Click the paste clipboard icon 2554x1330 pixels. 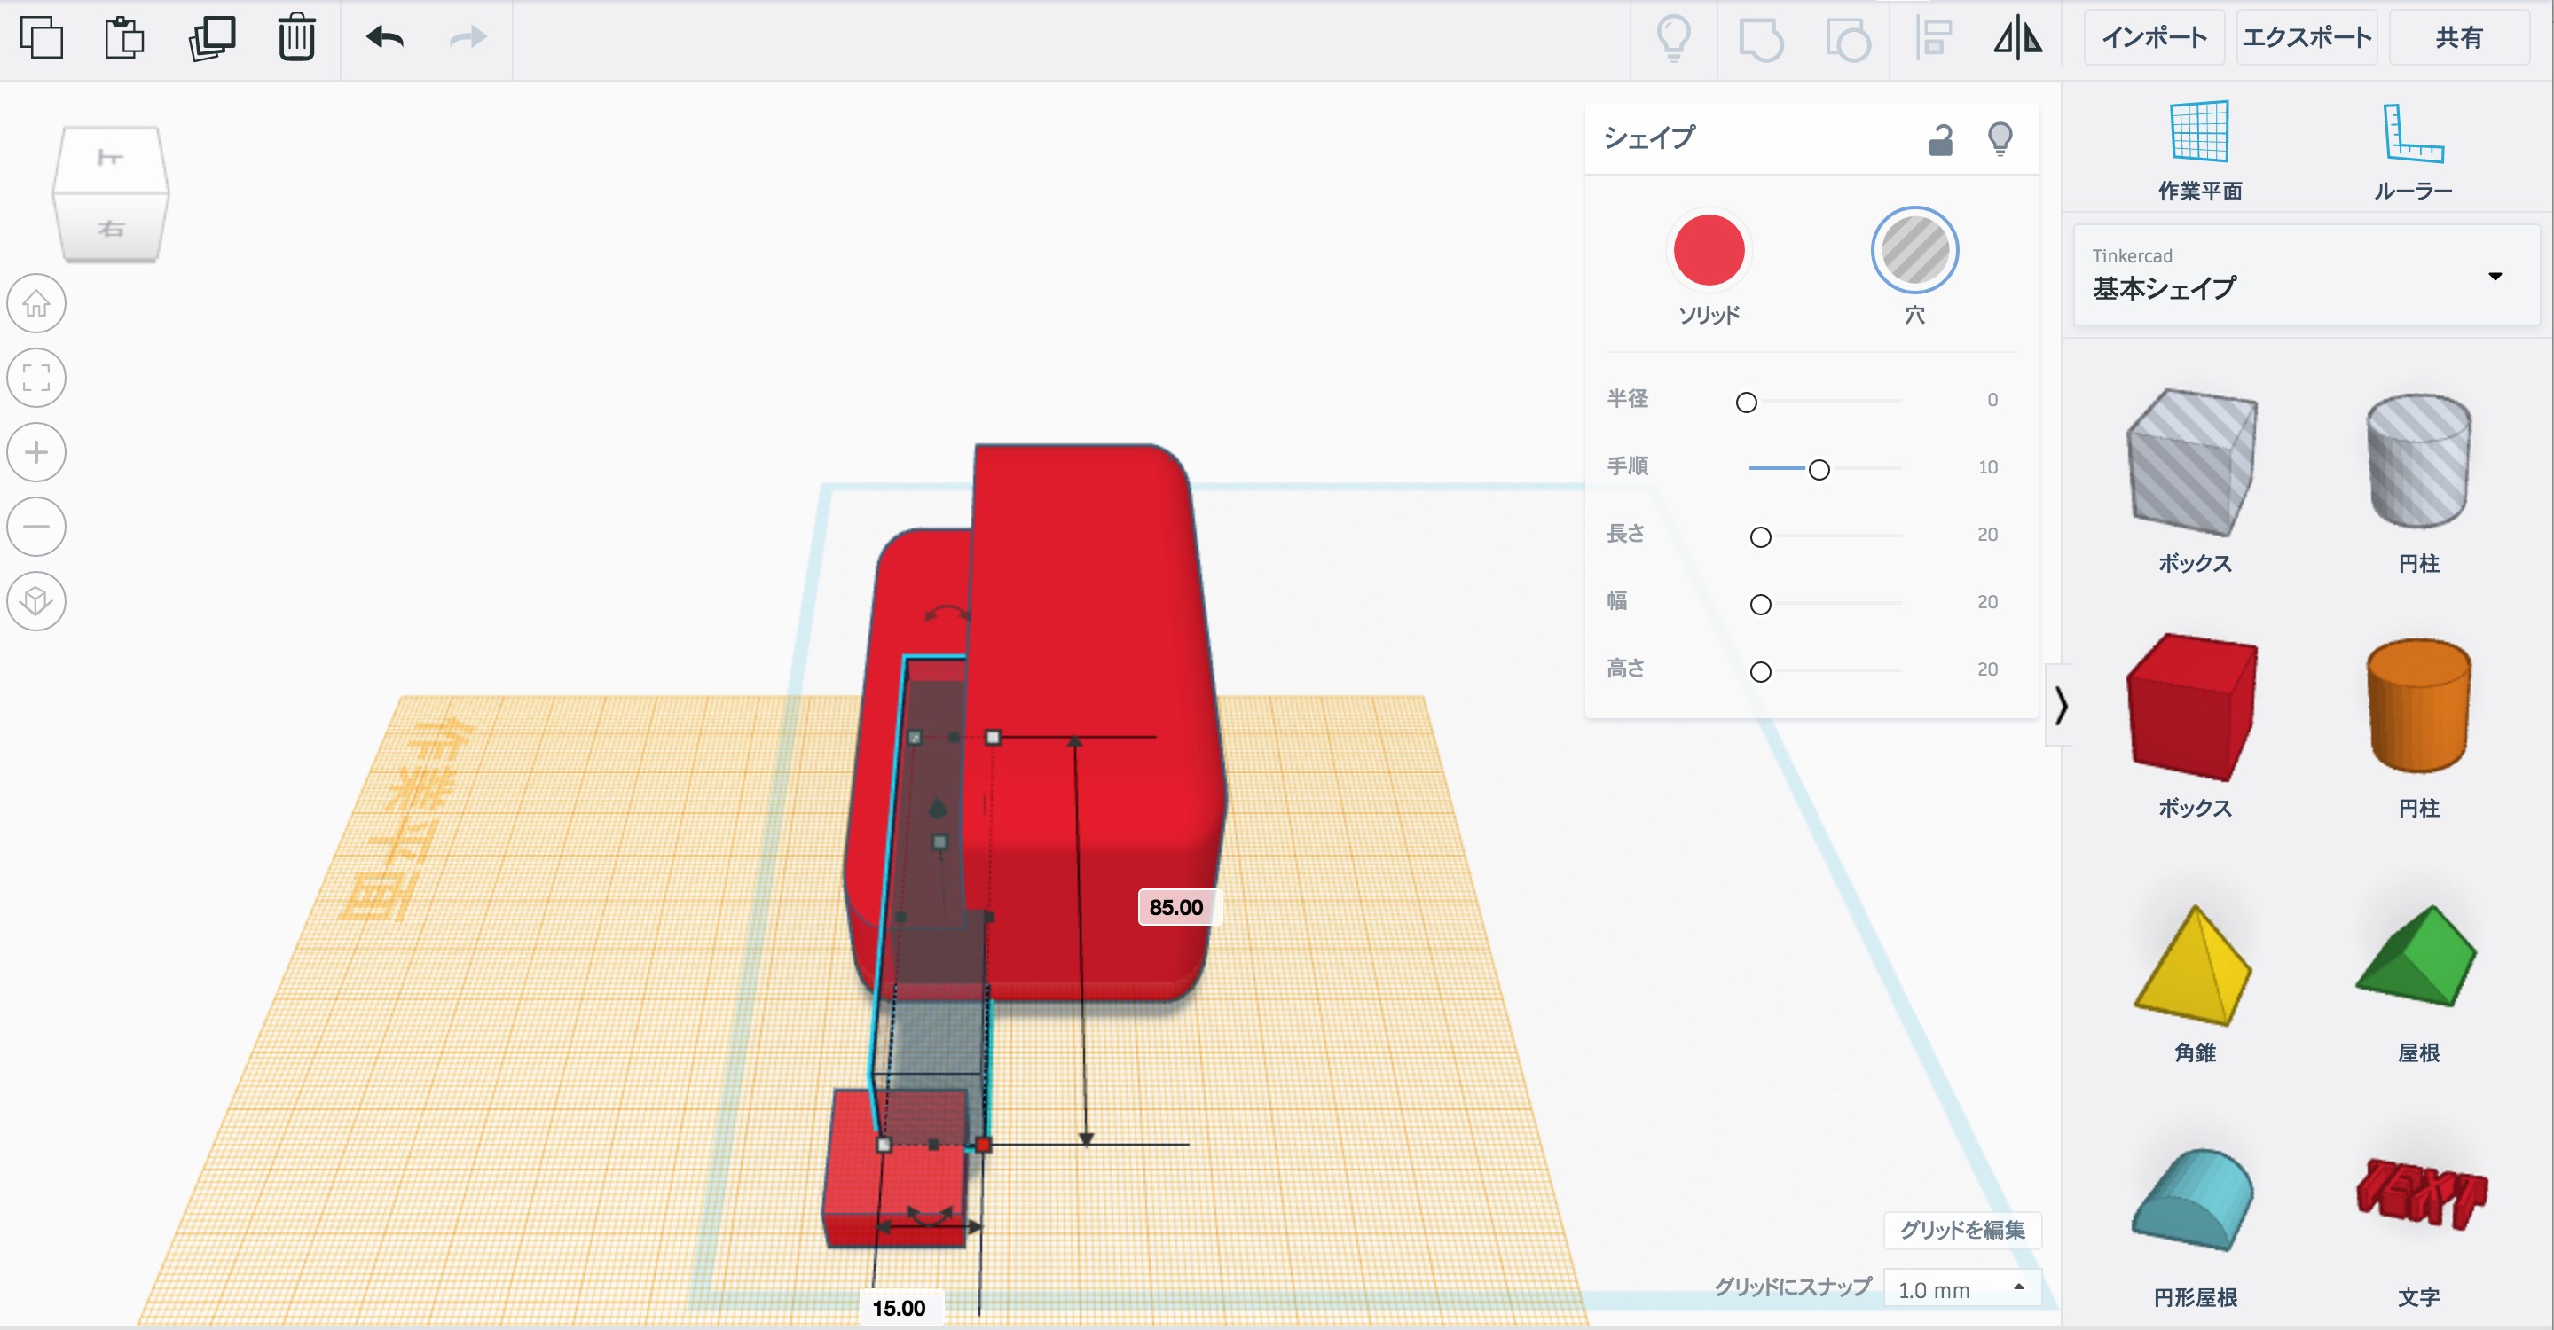pyautogui.click(x=124, y=37)
